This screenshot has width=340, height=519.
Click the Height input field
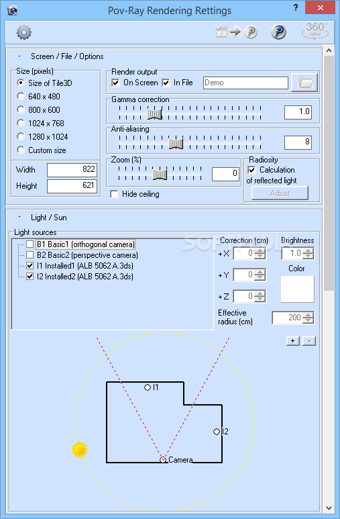tap(72, 186)
